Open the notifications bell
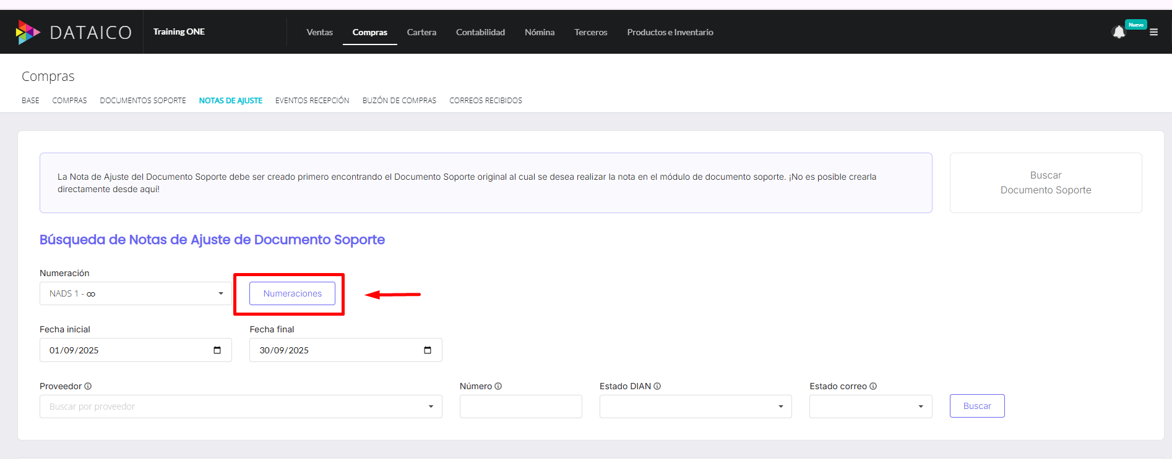The width and height of the screenshot is (1172, 459). (1118, 32)
